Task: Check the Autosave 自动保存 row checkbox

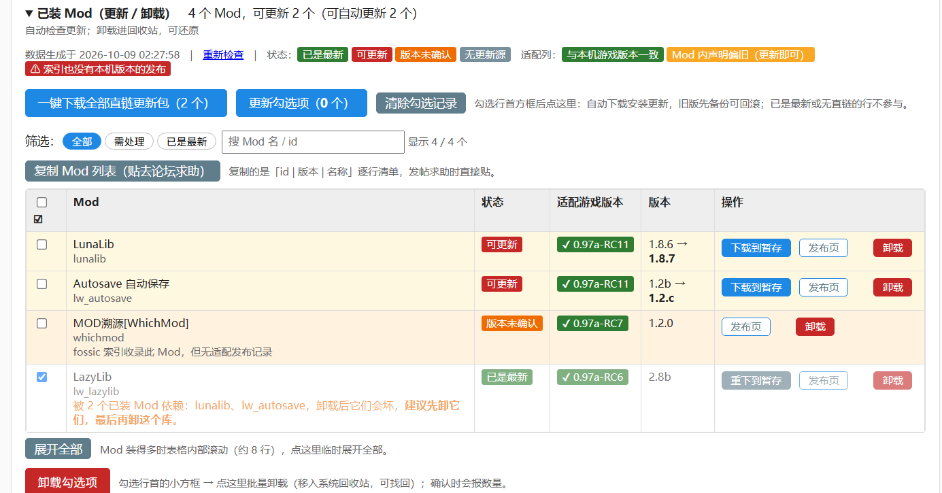Action: pos(41,284)
